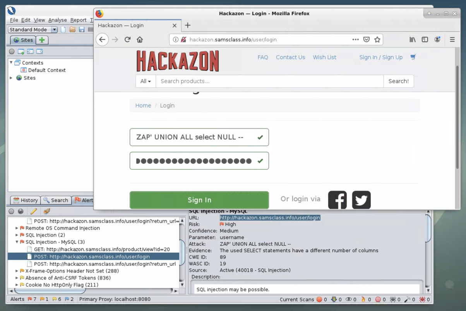Screen dimensions: 466x311
Task: Click the green Sign In button
Action: (x=199, y=200)
